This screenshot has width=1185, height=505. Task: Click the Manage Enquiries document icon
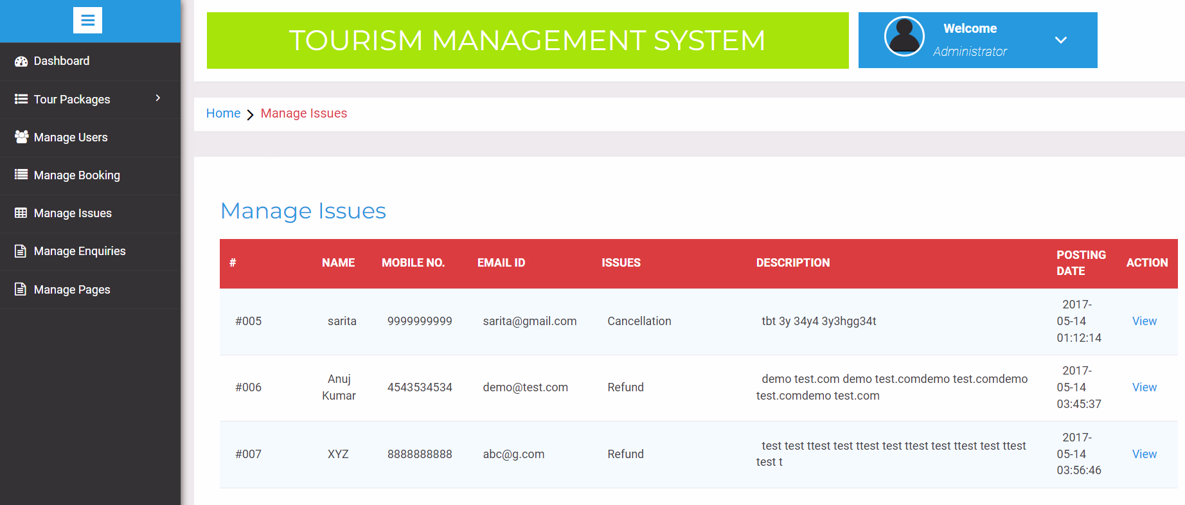[21, 251]
